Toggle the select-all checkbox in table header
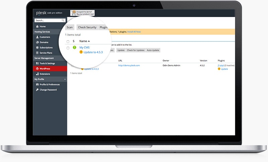This screenshot has height=162, width=268. (x=68, y=42)
